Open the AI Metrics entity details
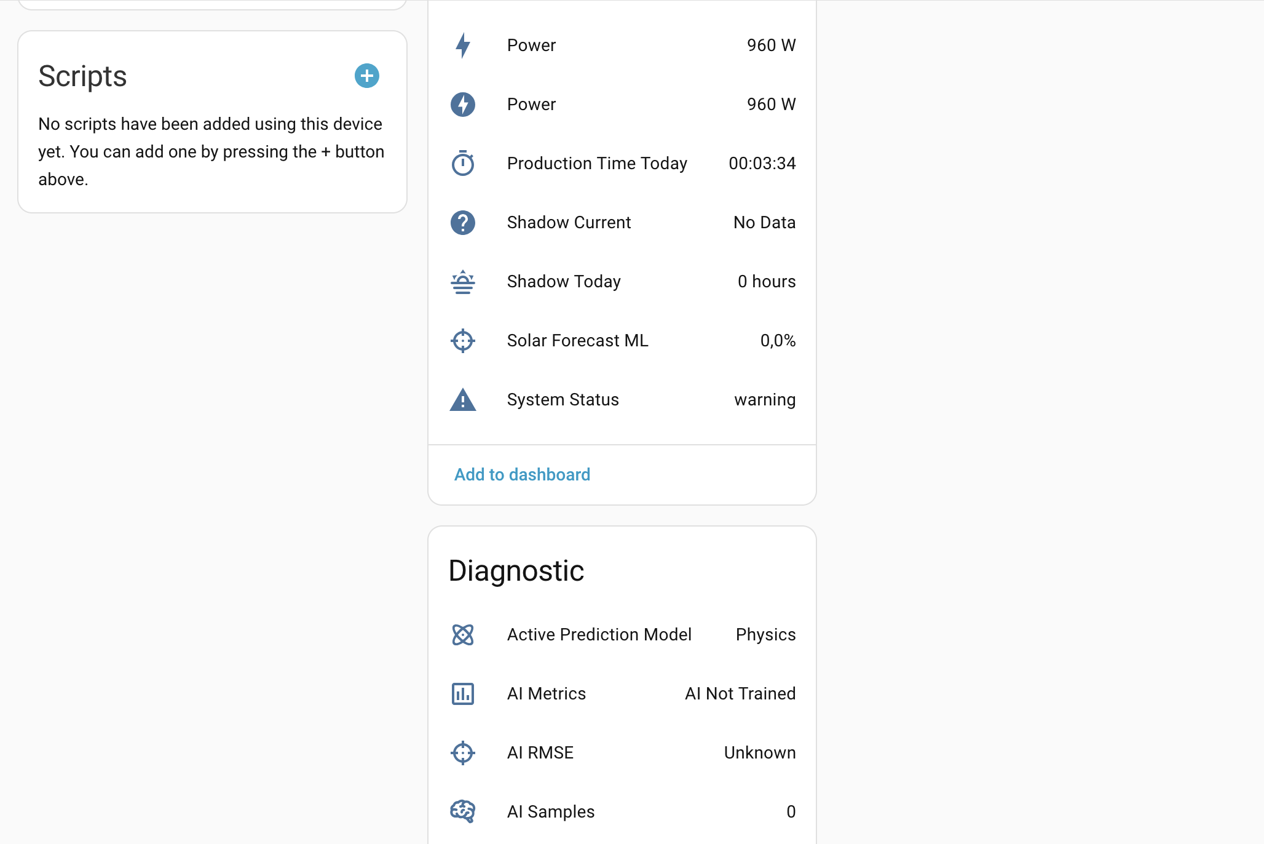 (x=622, y=694)
